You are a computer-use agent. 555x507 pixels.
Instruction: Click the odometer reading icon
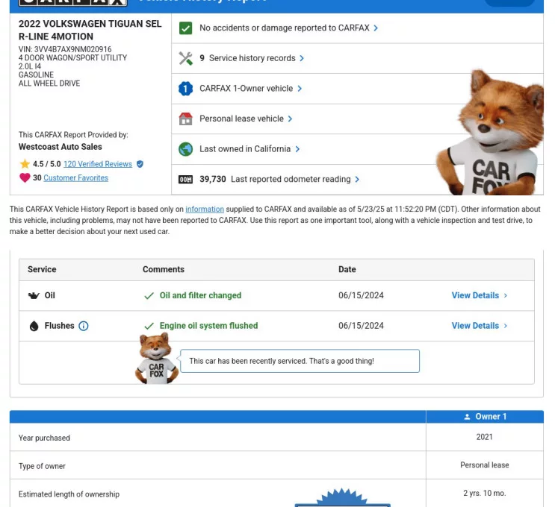pyautogui.click(x=186, y=180)
